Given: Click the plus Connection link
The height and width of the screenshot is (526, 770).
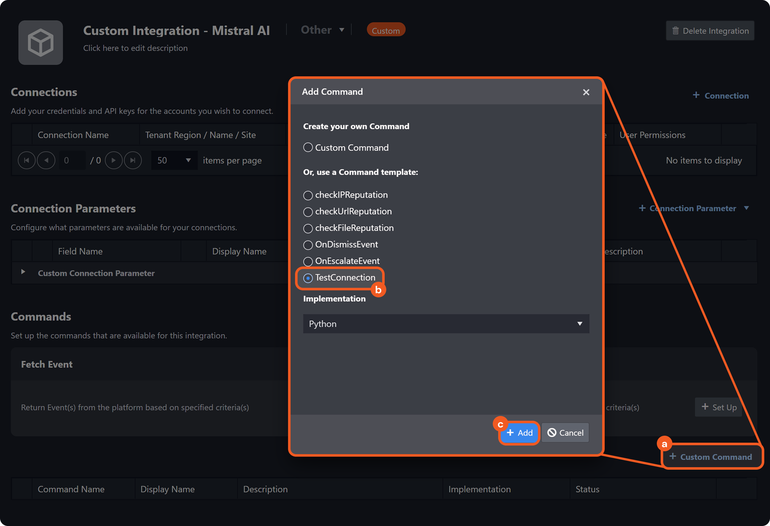Looking at the screenshot, I should [721, 96].
